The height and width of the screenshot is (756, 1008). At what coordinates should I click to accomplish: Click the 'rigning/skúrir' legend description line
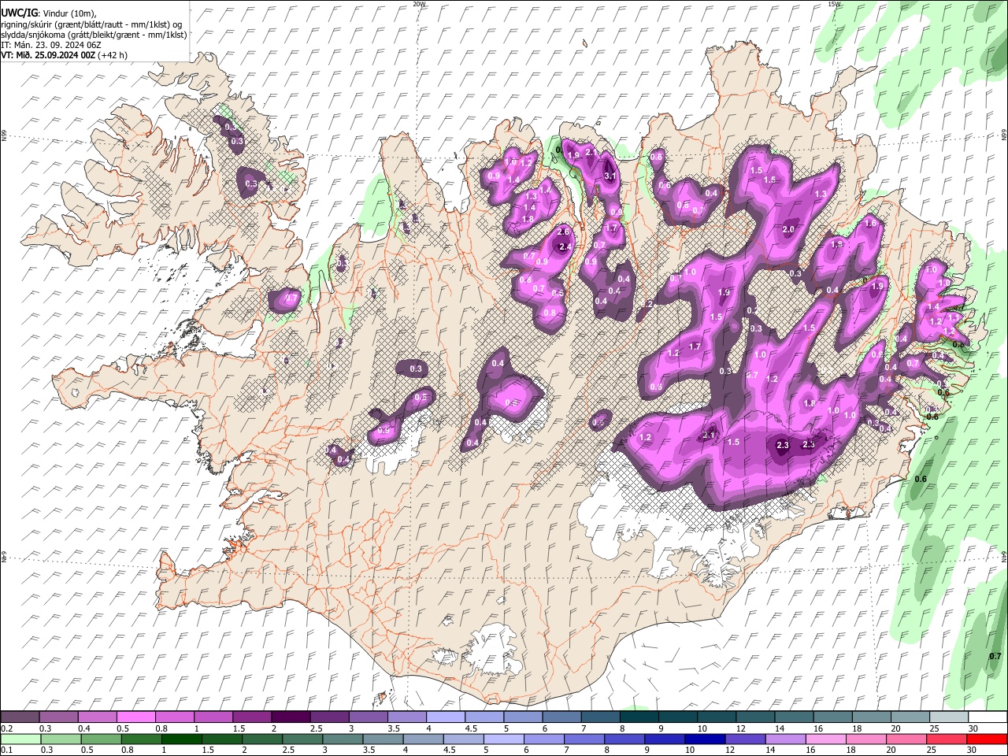pos(91,24)
